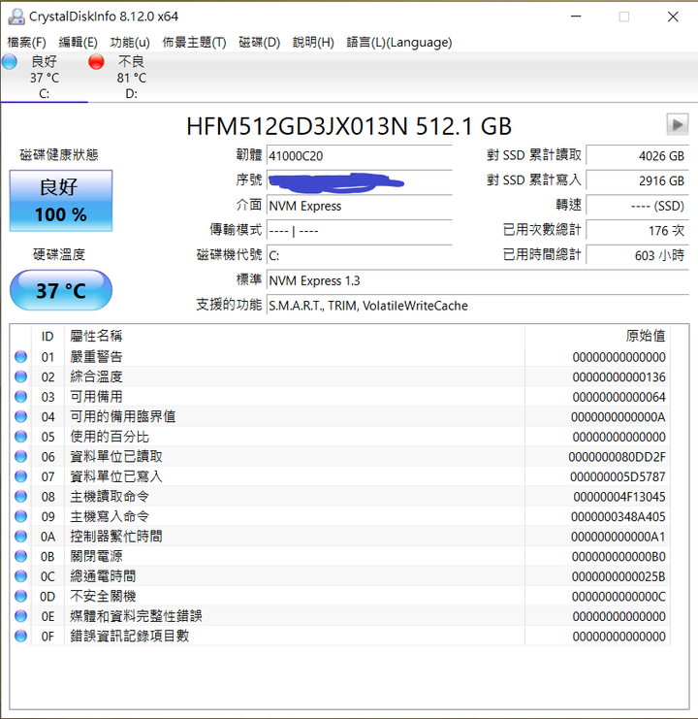Click status dot for attribute 07 資料單位已寫入
The width and height of the screenshot is (698, 719).
pos(20,476)
